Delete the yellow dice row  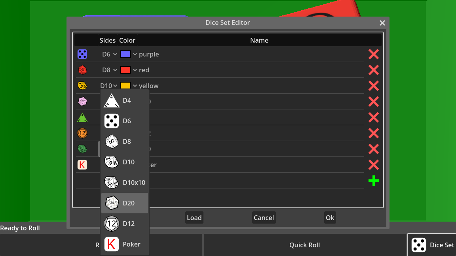[373, 86]
